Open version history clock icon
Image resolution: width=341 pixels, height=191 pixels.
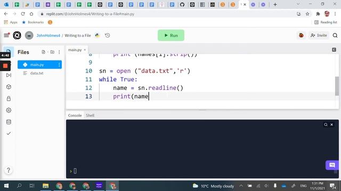click(x=108, y=36)
